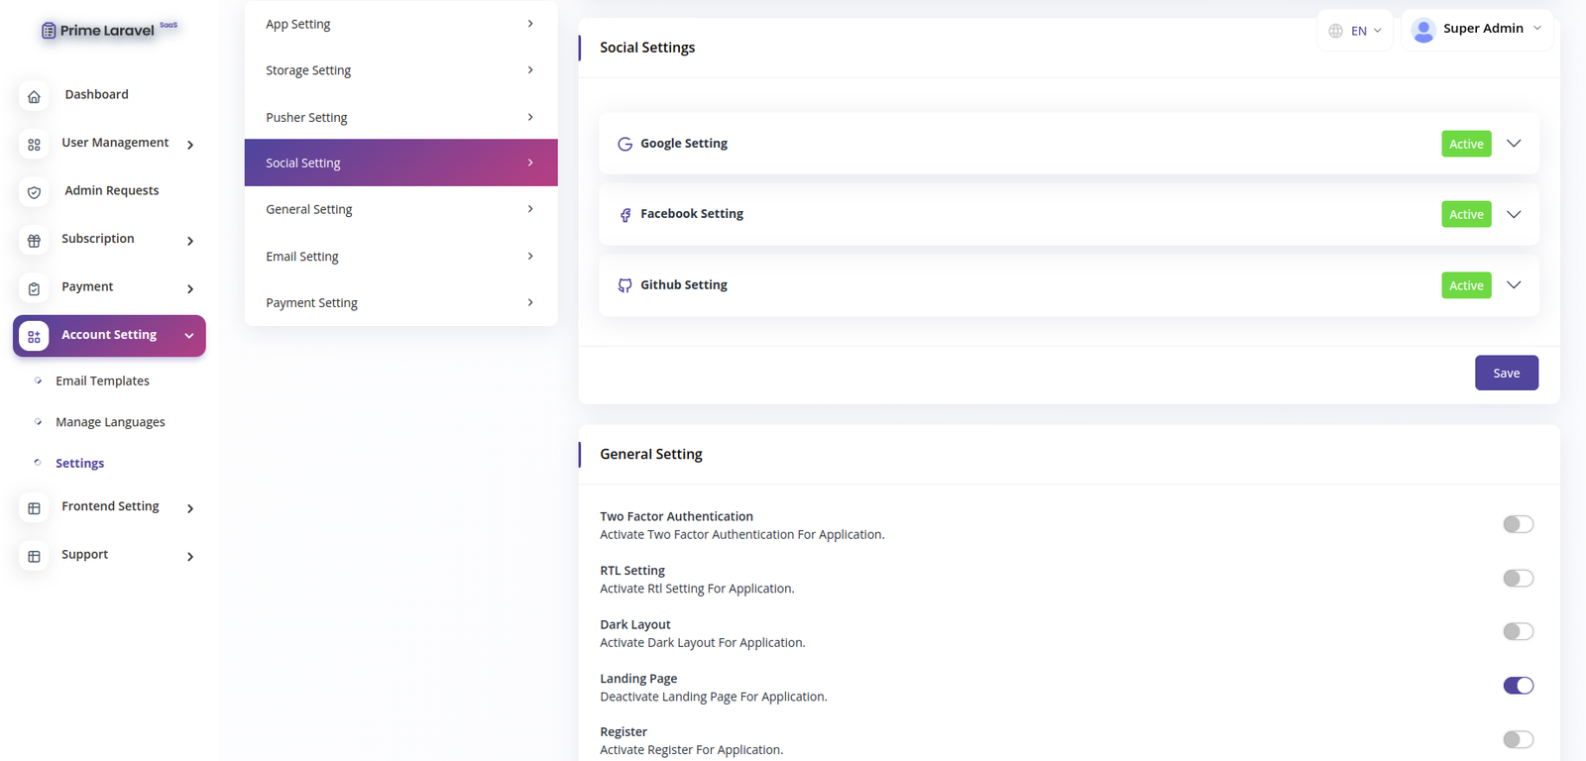Click the Github logo icon
Viewport: 1586px width, 761px height.
(x=624, y=285)
